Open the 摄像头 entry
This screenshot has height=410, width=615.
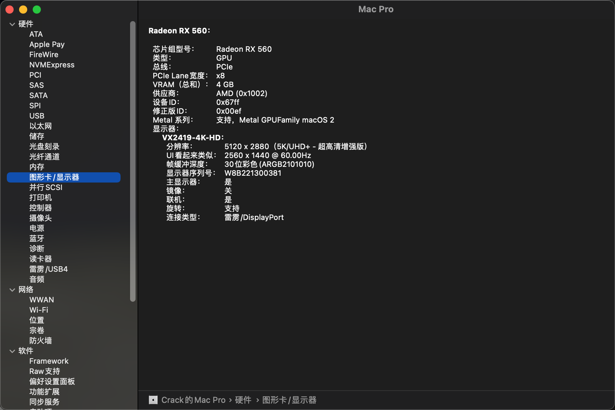(41, 218)
